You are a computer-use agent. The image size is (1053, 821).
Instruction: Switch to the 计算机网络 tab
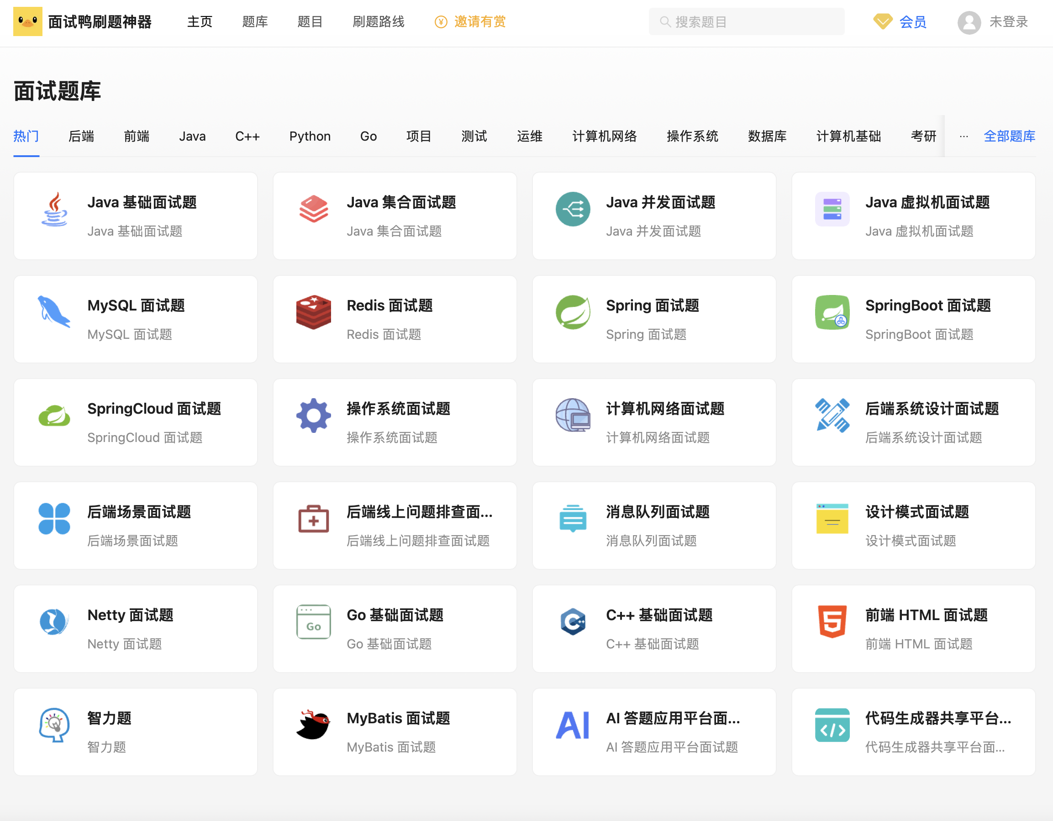[605, 137]
